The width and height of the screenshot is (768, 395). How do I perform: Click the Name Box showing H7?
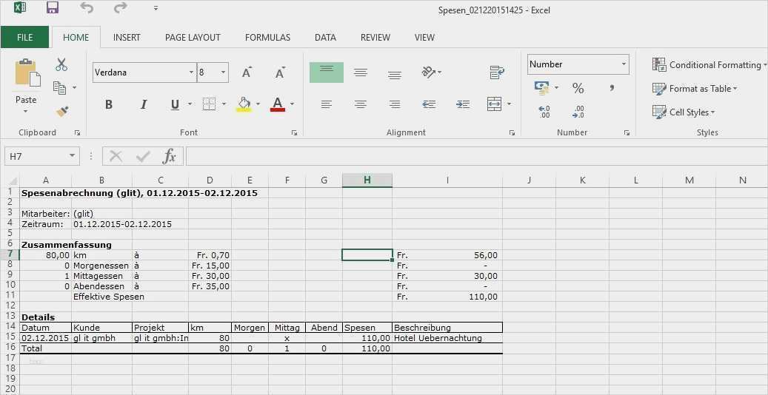click(41, 156)
